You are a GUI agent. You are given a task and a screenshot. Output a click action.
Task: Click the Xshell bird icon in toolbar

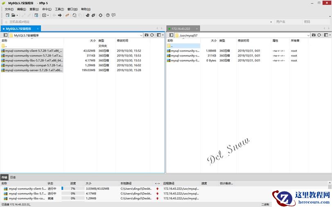point(88,15)
